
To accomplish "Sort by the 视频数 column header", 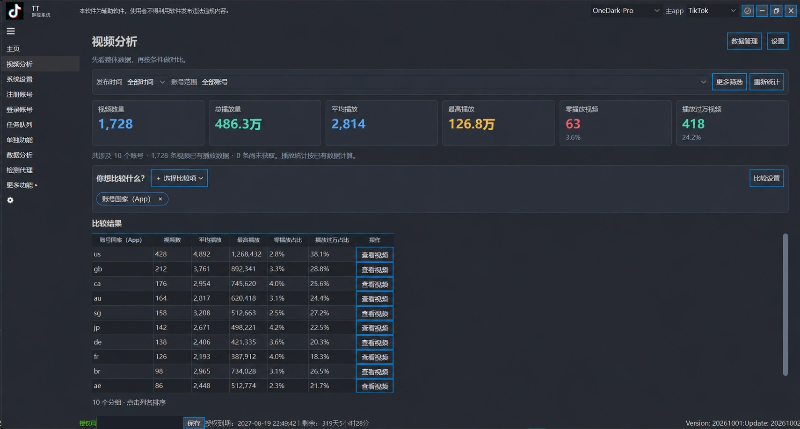I will pos(172,240).
